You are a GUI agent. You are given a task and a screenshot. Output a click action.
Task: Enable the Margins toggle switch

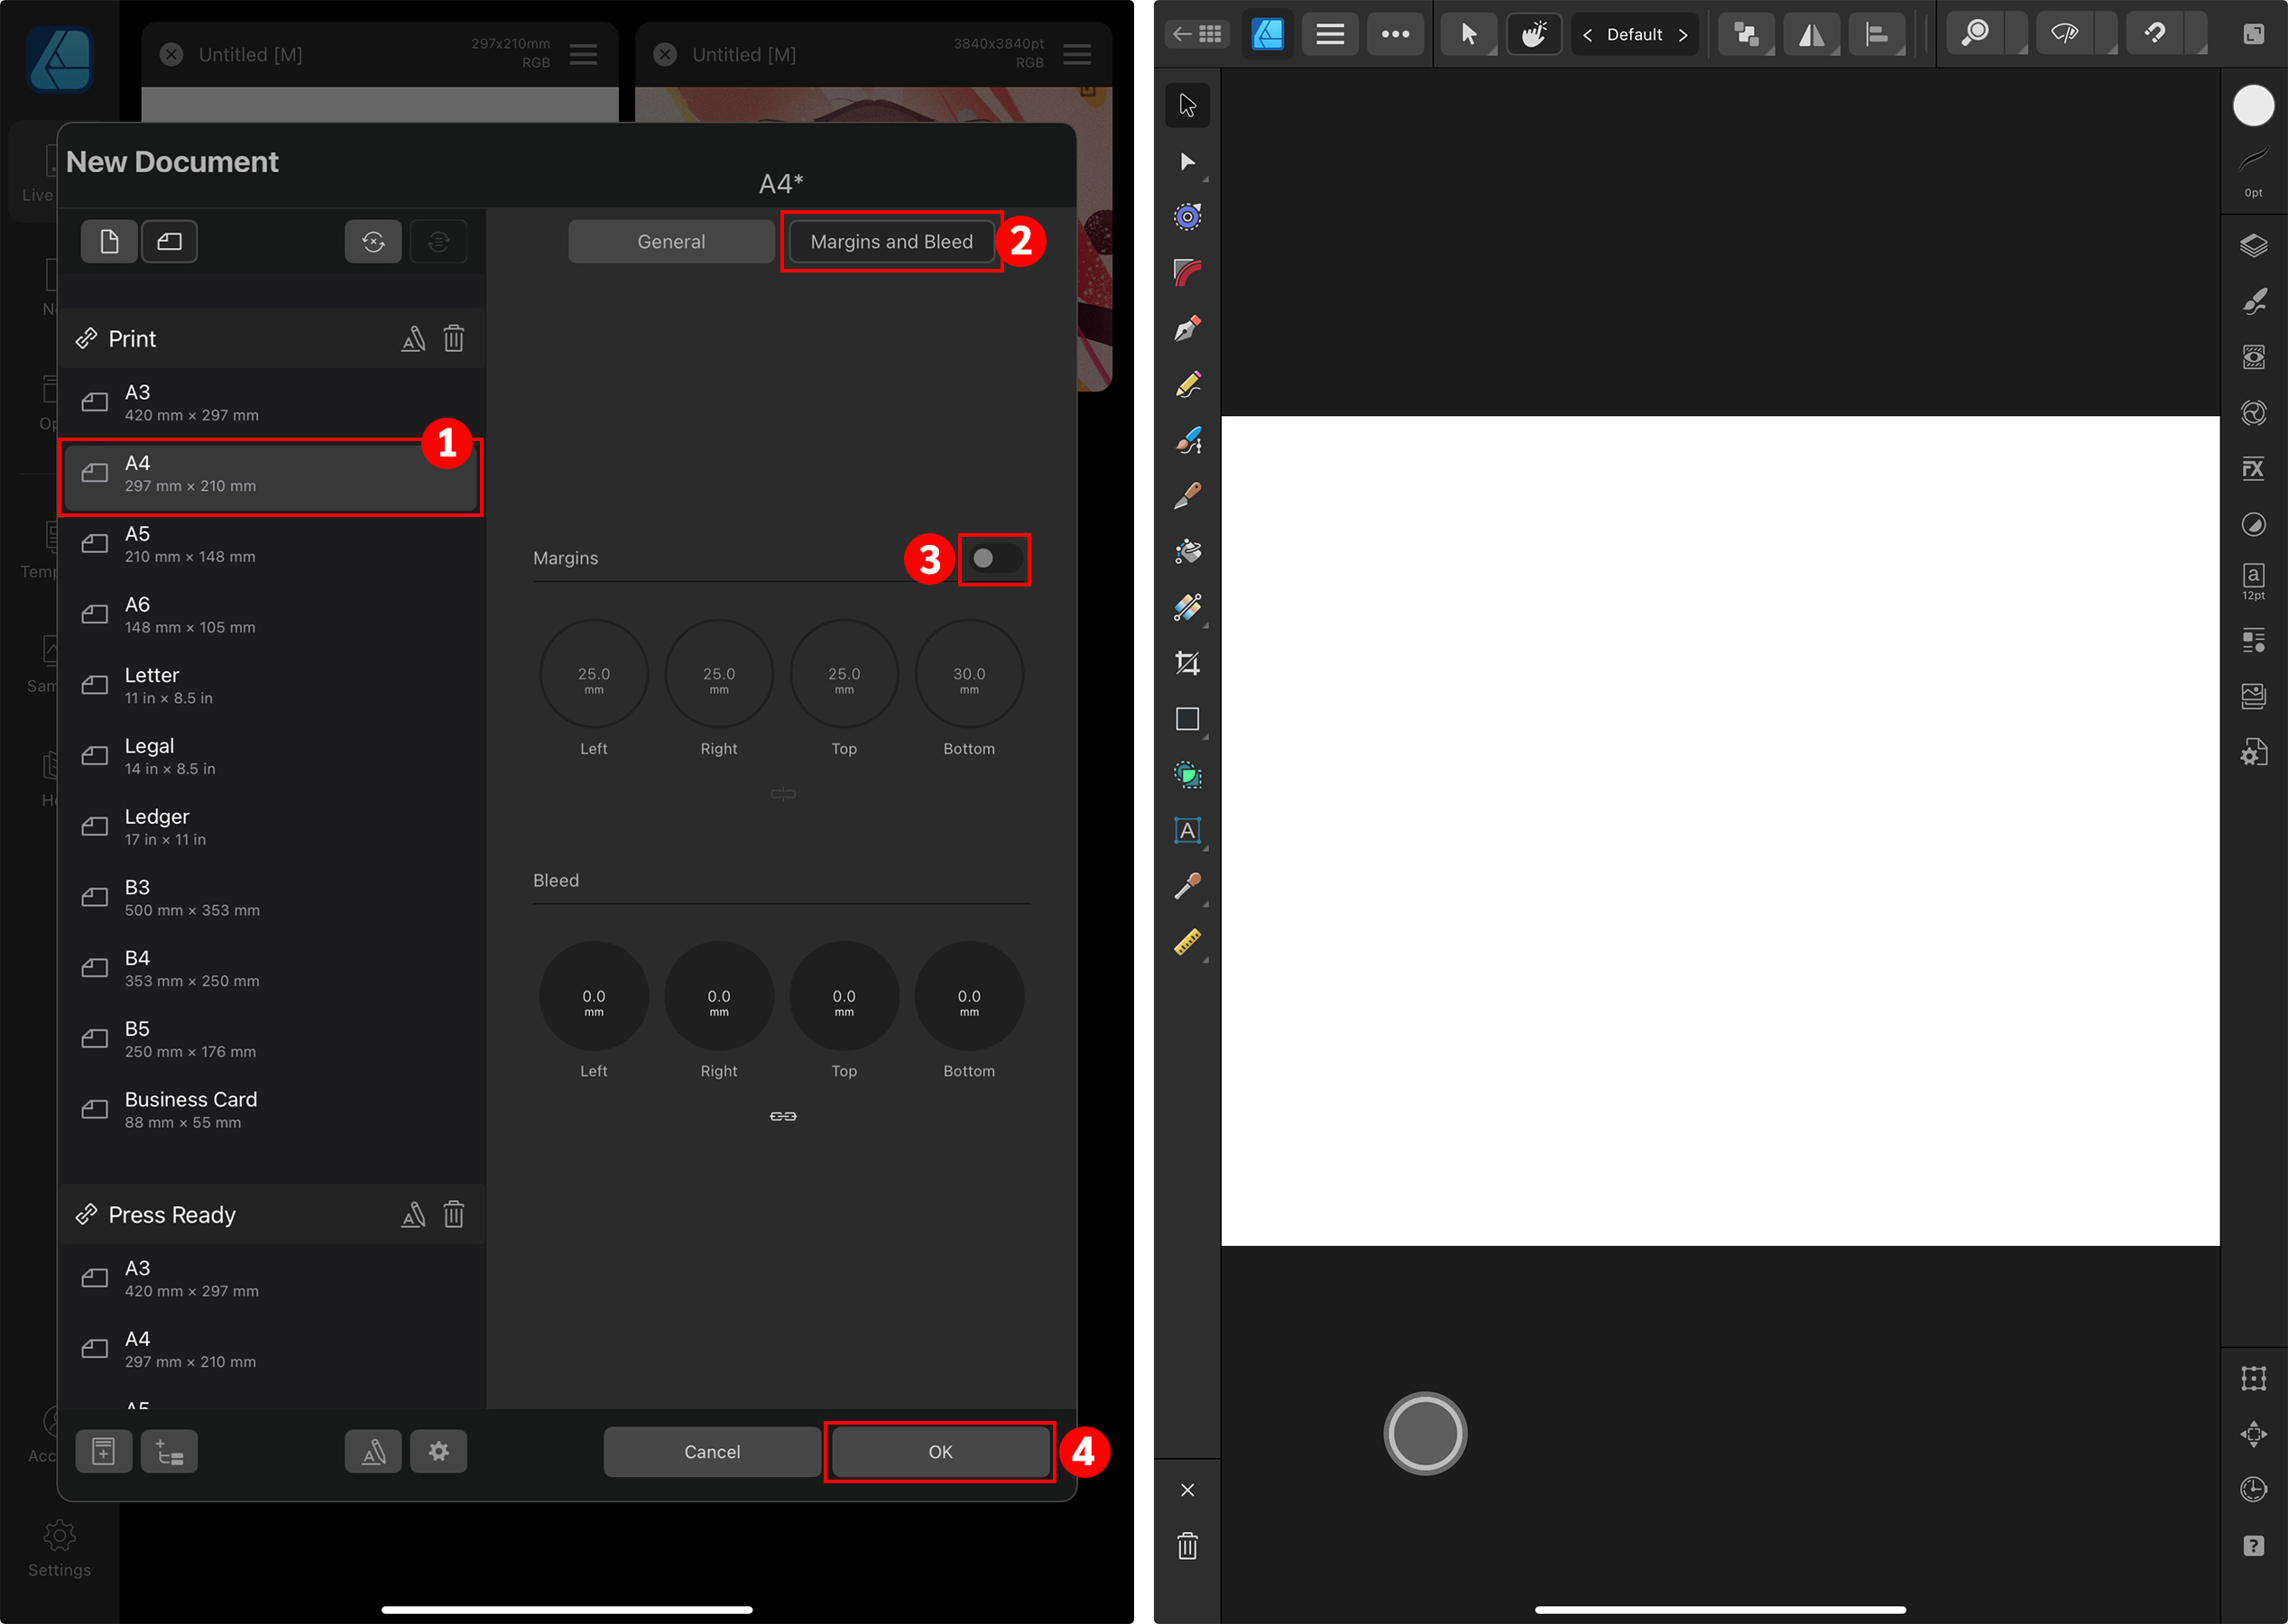pos(994,558)
